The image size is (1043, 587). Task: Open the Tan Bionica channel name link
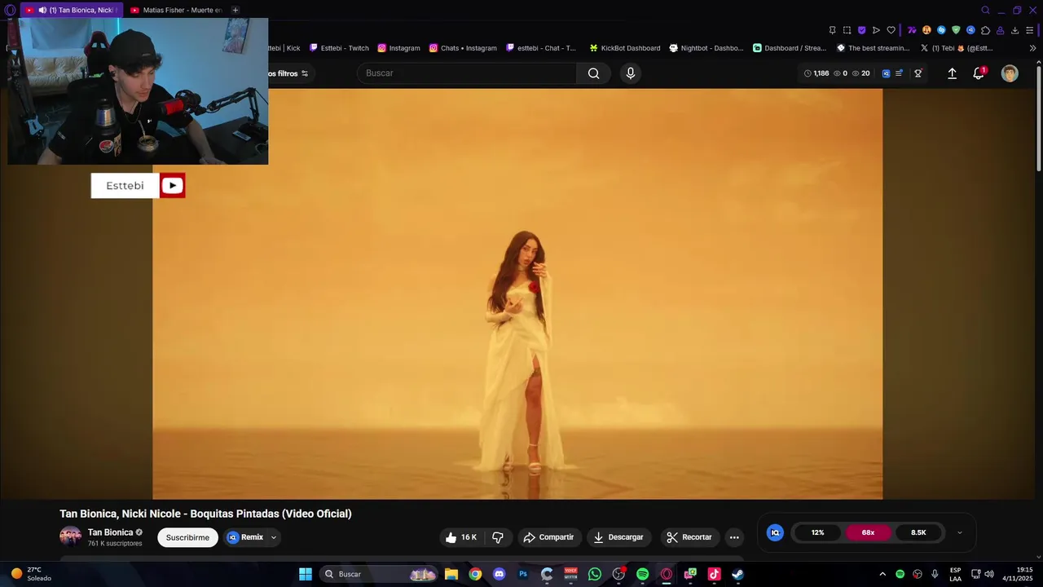(110, 532)
